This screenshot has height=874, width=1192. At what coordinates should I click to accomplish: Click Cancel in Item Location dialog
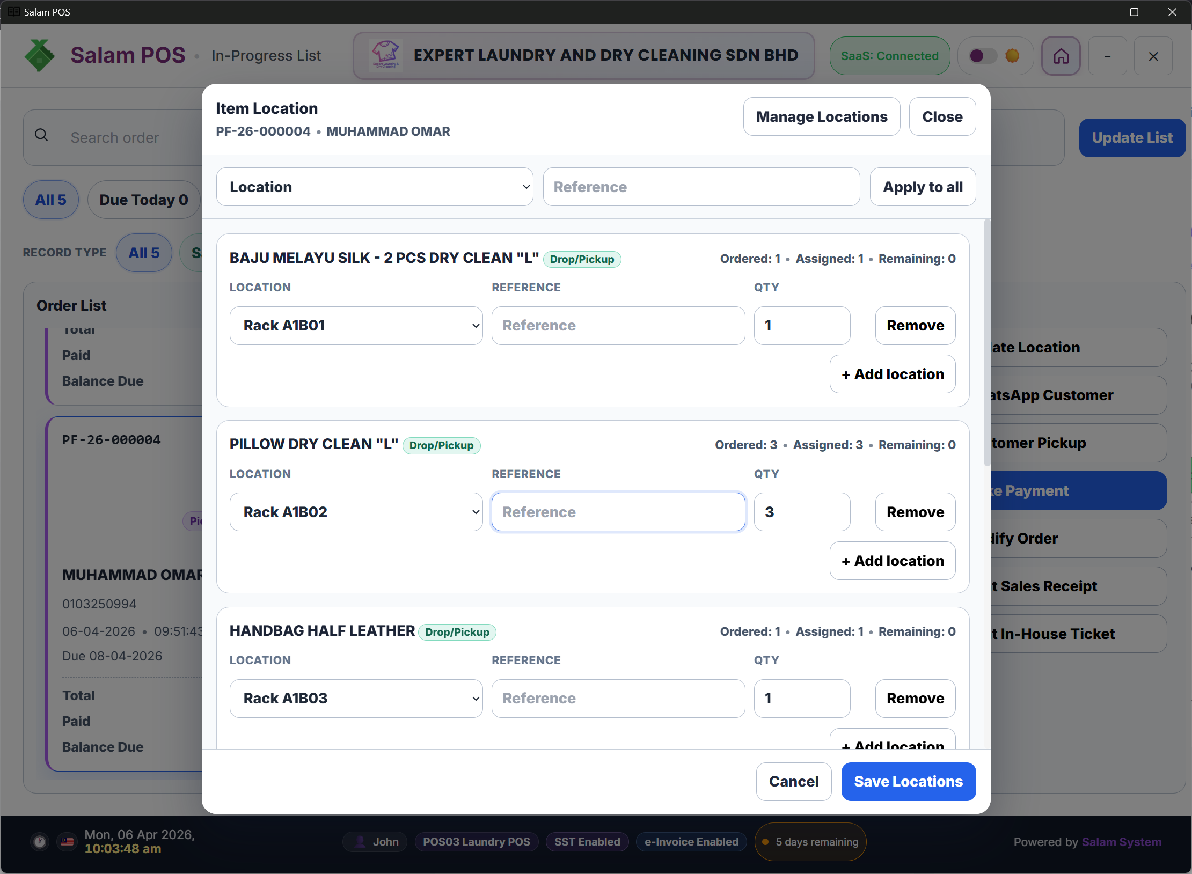(794, 782)
